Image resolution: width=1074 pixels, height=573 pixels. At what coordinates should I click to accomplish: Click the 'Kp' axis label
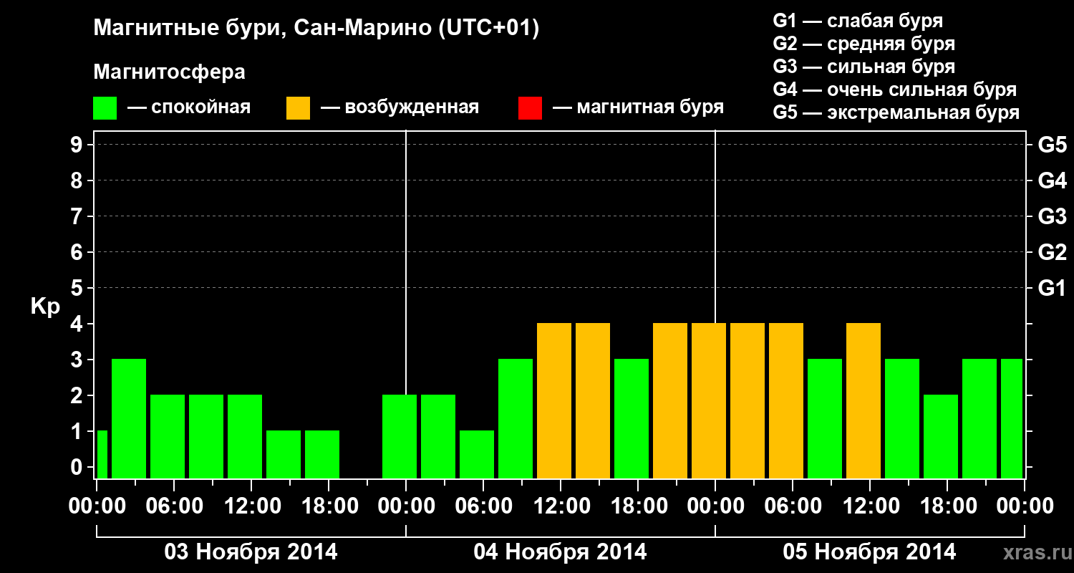tap(45, 307)
